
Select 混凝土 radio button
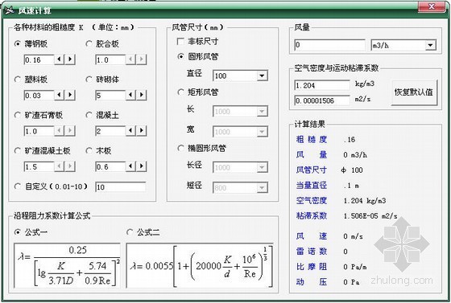pyautogui.click(x=89, y=116)
